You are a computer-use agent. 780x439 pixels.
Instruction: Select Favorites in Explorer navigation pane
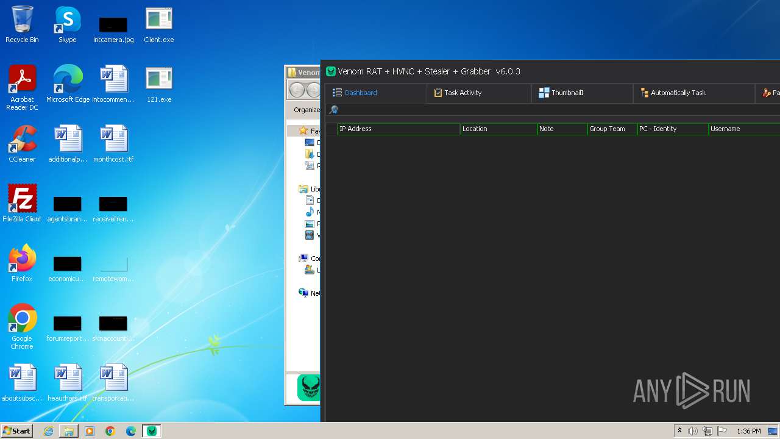click(309, 131)
